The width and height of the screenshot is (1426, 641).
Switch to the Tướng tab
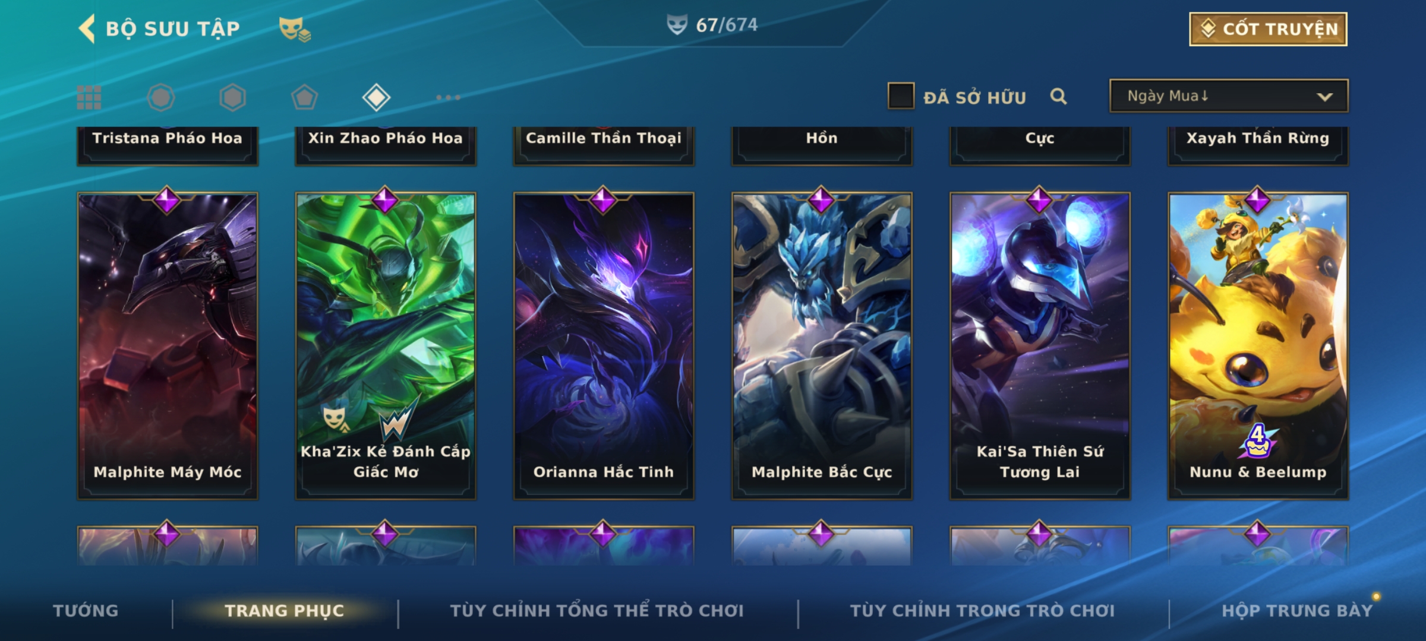tap(86, 610)
